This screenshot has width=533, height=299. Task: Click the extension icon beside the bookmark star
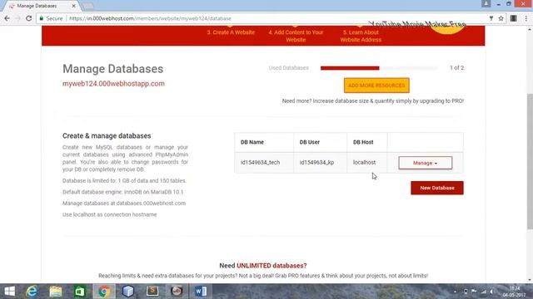click(x=514, y=18)
